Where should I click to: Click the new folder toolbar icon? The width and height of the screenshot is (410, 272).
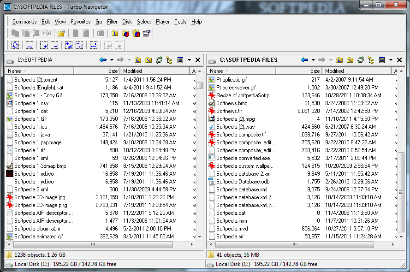point(61,33)
